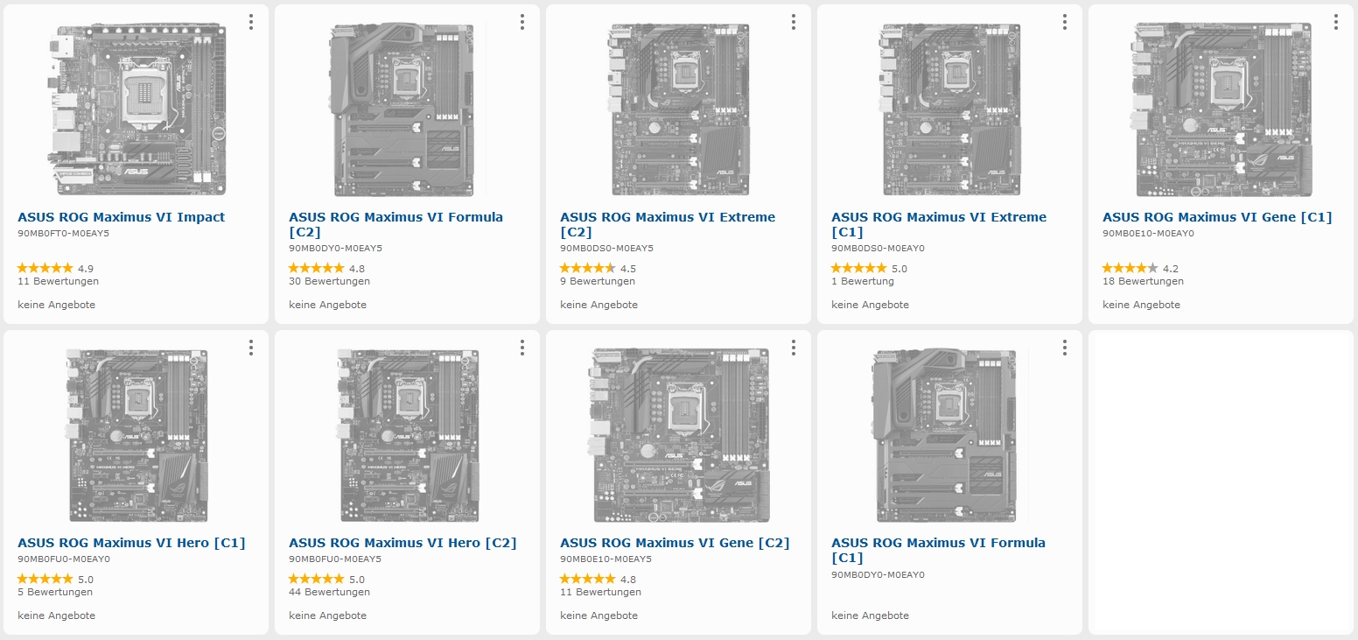Open three-dot menu for Maximus VI Hero [C2]
Screen dimensions: 1358x640
point(522,348)
